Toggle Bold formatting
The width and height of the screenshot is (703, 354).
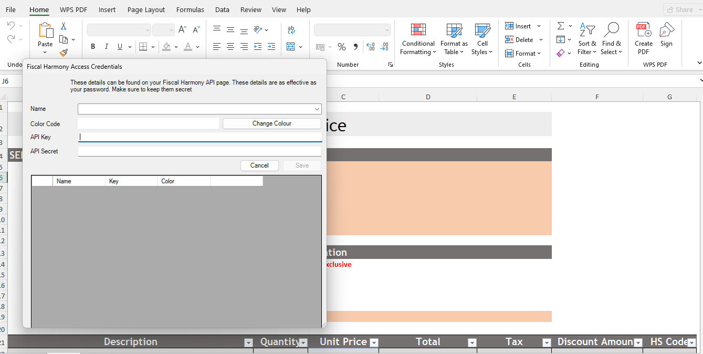[93, 47]
